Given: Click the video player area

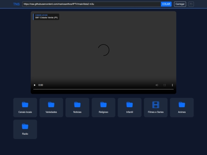Looking at the screenshot, I should pyautogui.click(x=103, y=52).
